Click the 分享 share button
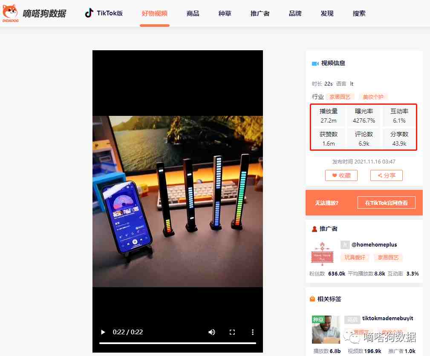The image size is (430, 356). (386, 175)
